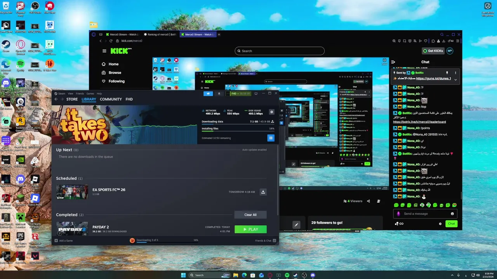497x279 pixels.
Task: Open OBS Studio desktop shortcut
Action: [x=35, y=8]
